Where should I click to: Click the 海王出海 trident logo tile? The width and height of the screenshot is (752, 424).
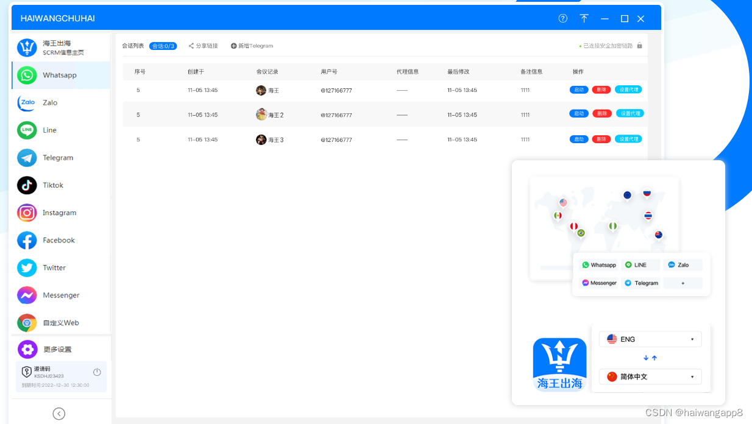click(559, 365)
